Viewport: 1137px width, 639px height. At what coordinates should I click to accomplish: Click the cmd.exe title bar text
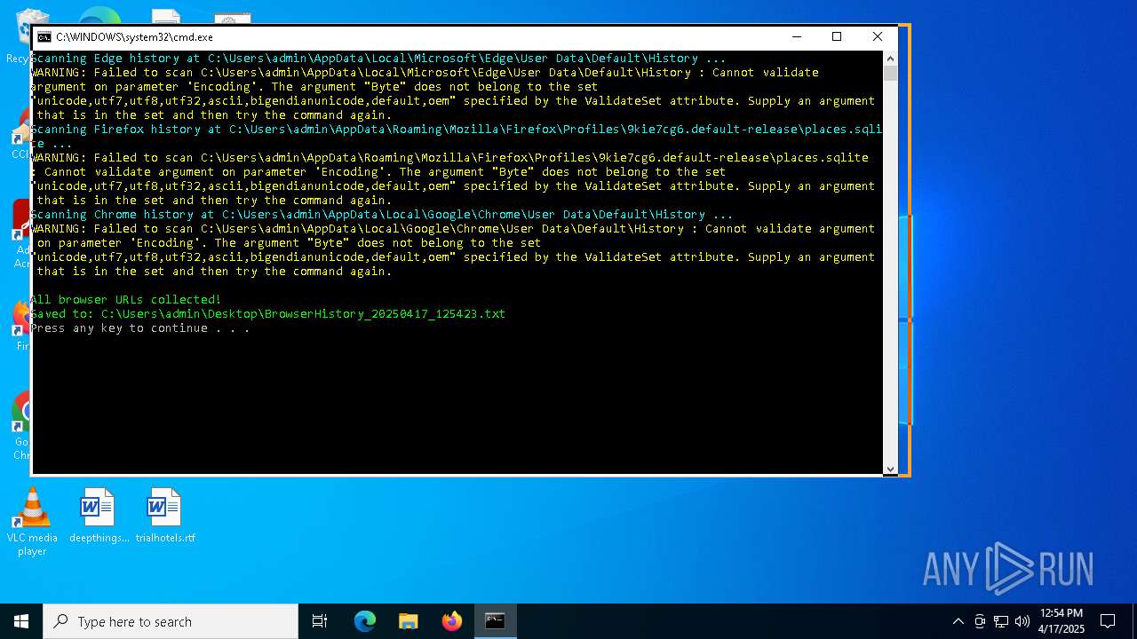(134, 37)
